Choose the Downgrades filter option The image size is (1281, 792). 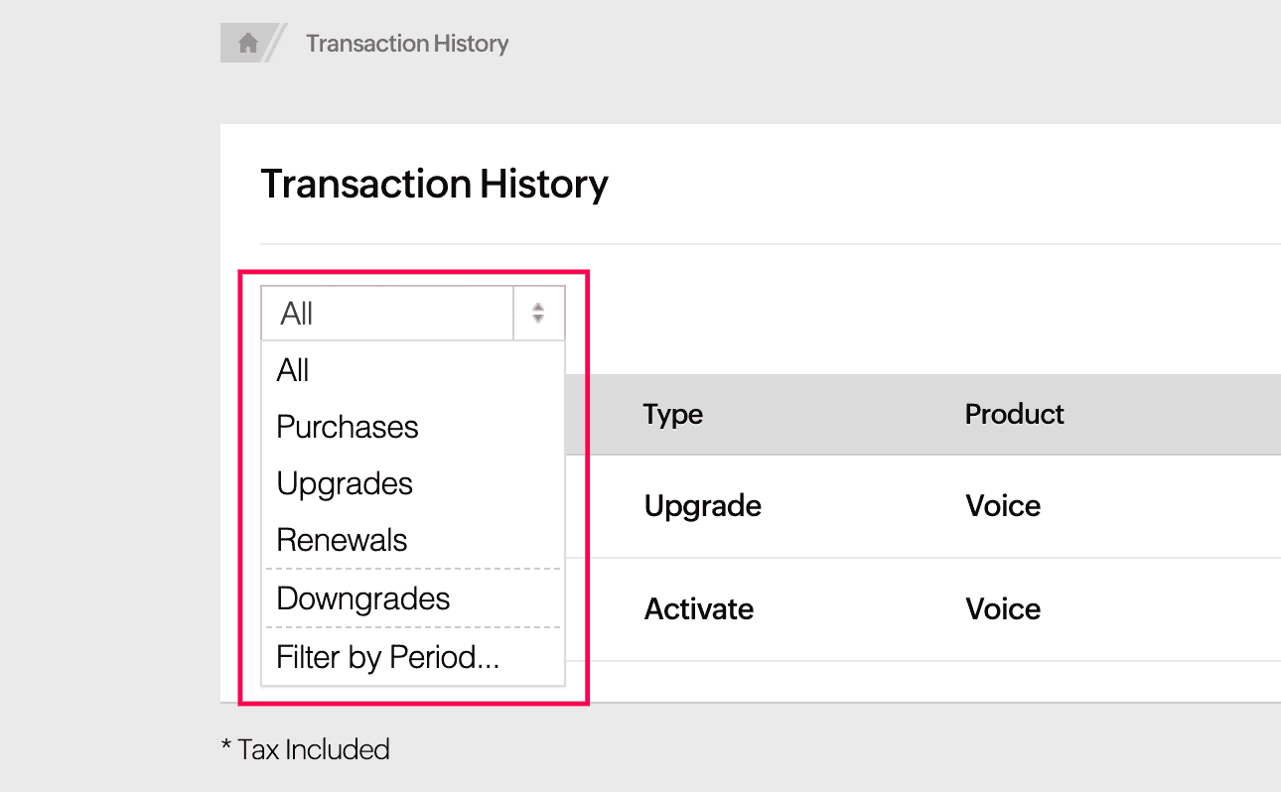click(x=363, y=598)
